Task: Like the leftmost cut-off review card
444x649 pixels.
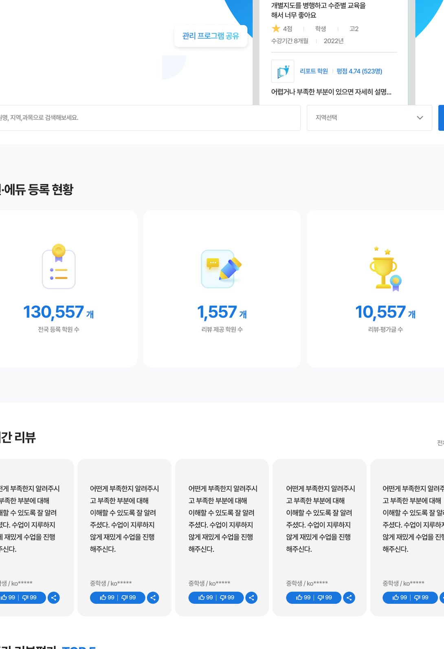Action: point(8,597)
